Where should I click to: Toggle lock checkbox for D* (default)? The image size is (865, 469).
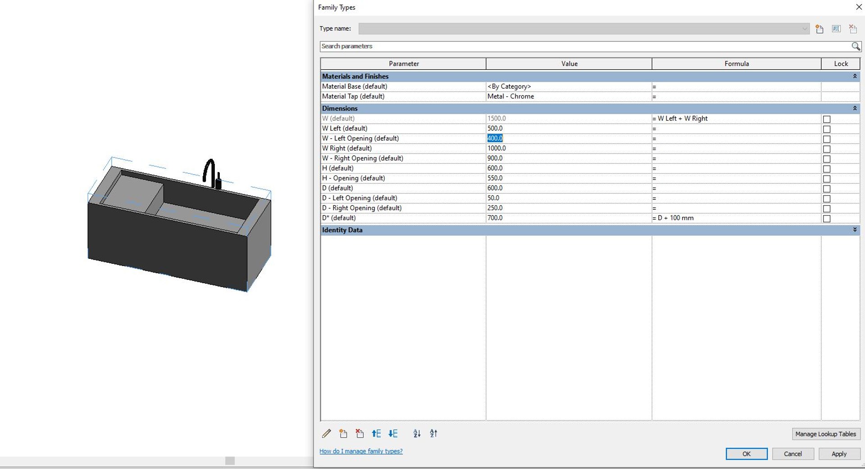point(827,218)
